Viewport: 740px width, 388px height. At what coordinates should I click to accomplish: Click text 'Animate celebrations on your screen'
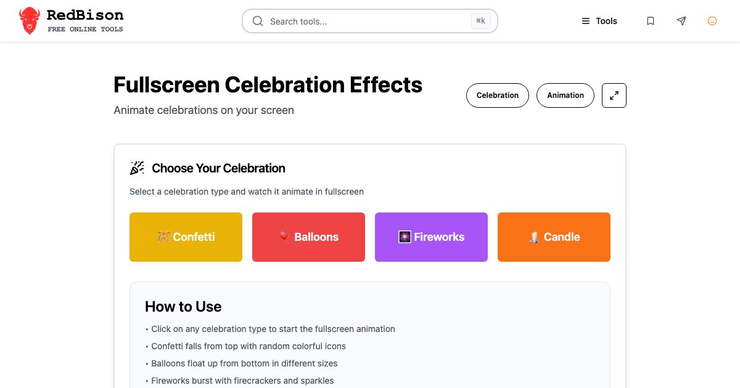point(203,110)
